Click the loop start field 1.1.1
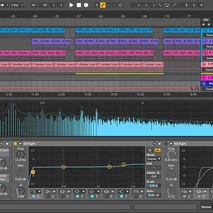Screen dimensions: 213x213 tap(146, 5)
